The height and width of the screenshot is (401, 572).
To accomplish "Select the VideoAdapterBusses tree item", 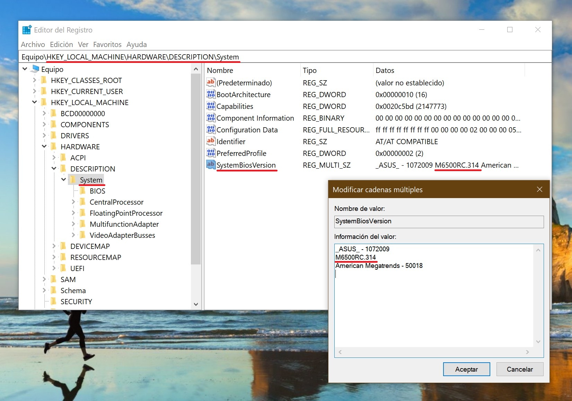I will point(122,235).
